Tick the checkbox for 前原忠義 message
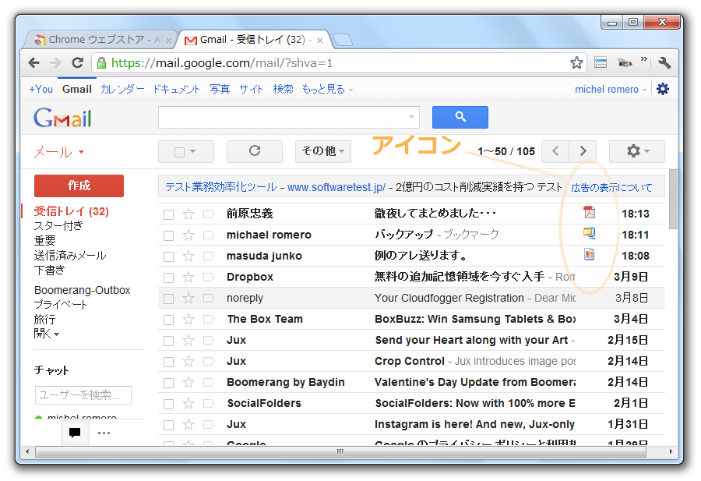Viewport: 701px width, 481px height. 168,214
